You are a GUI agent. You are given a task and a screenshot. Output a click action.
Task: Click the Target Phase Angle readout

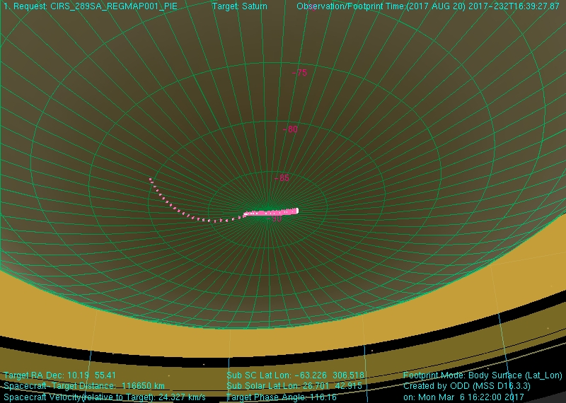coord(281,397)
